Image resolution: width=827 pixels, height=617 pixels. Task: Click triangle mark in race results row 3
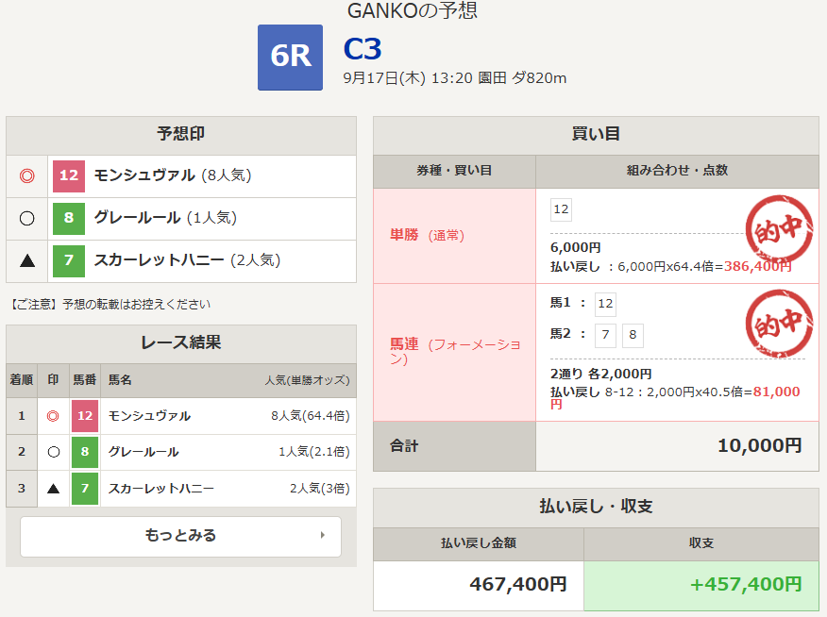53,489
